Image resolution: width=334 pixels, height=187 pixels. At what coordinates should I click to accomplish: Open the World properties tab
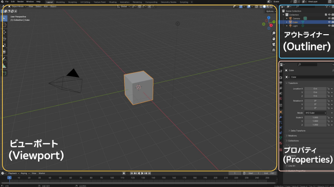tap(281, 99)
